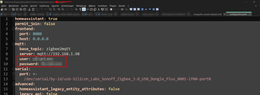
Task: Click the Save All toolbar icon
Action: click(x=13, y=9)
